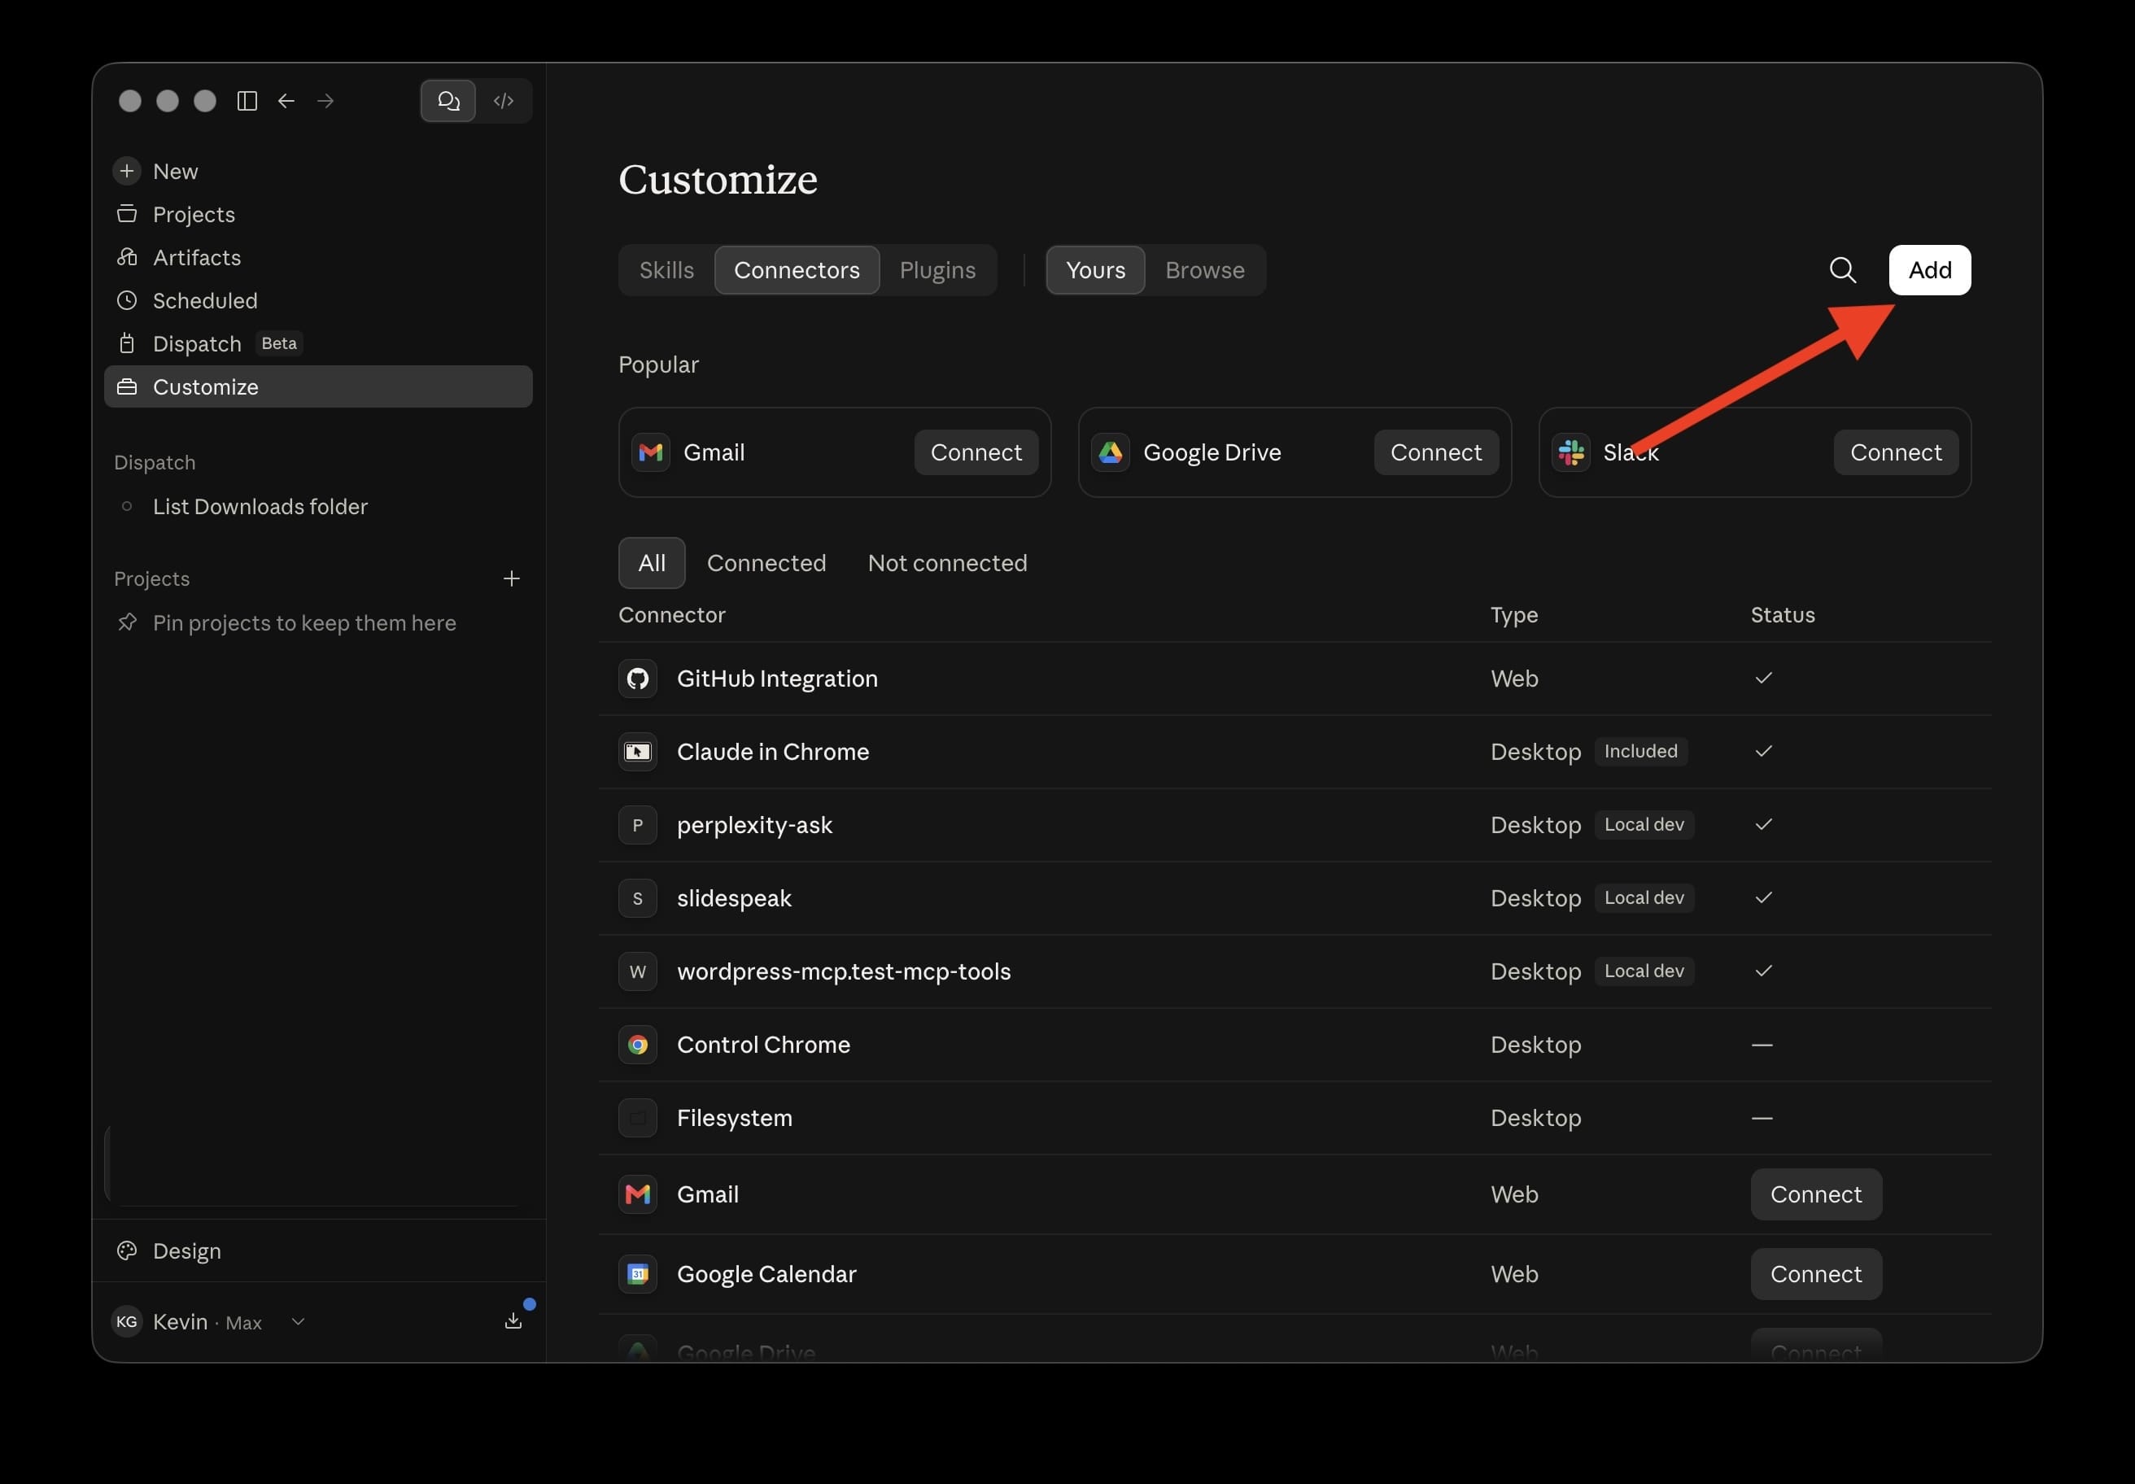Switch to code mode icon
The height and width of the screenshot is (1484, 2135).
(x=504, y=100)
